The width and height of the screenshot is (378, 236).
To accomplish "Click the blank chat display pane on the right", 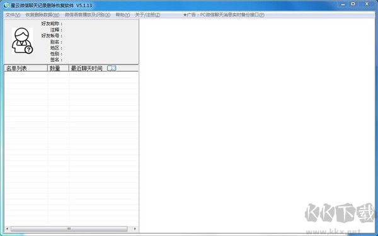I will pyautogui.click(x=257, y=125).
